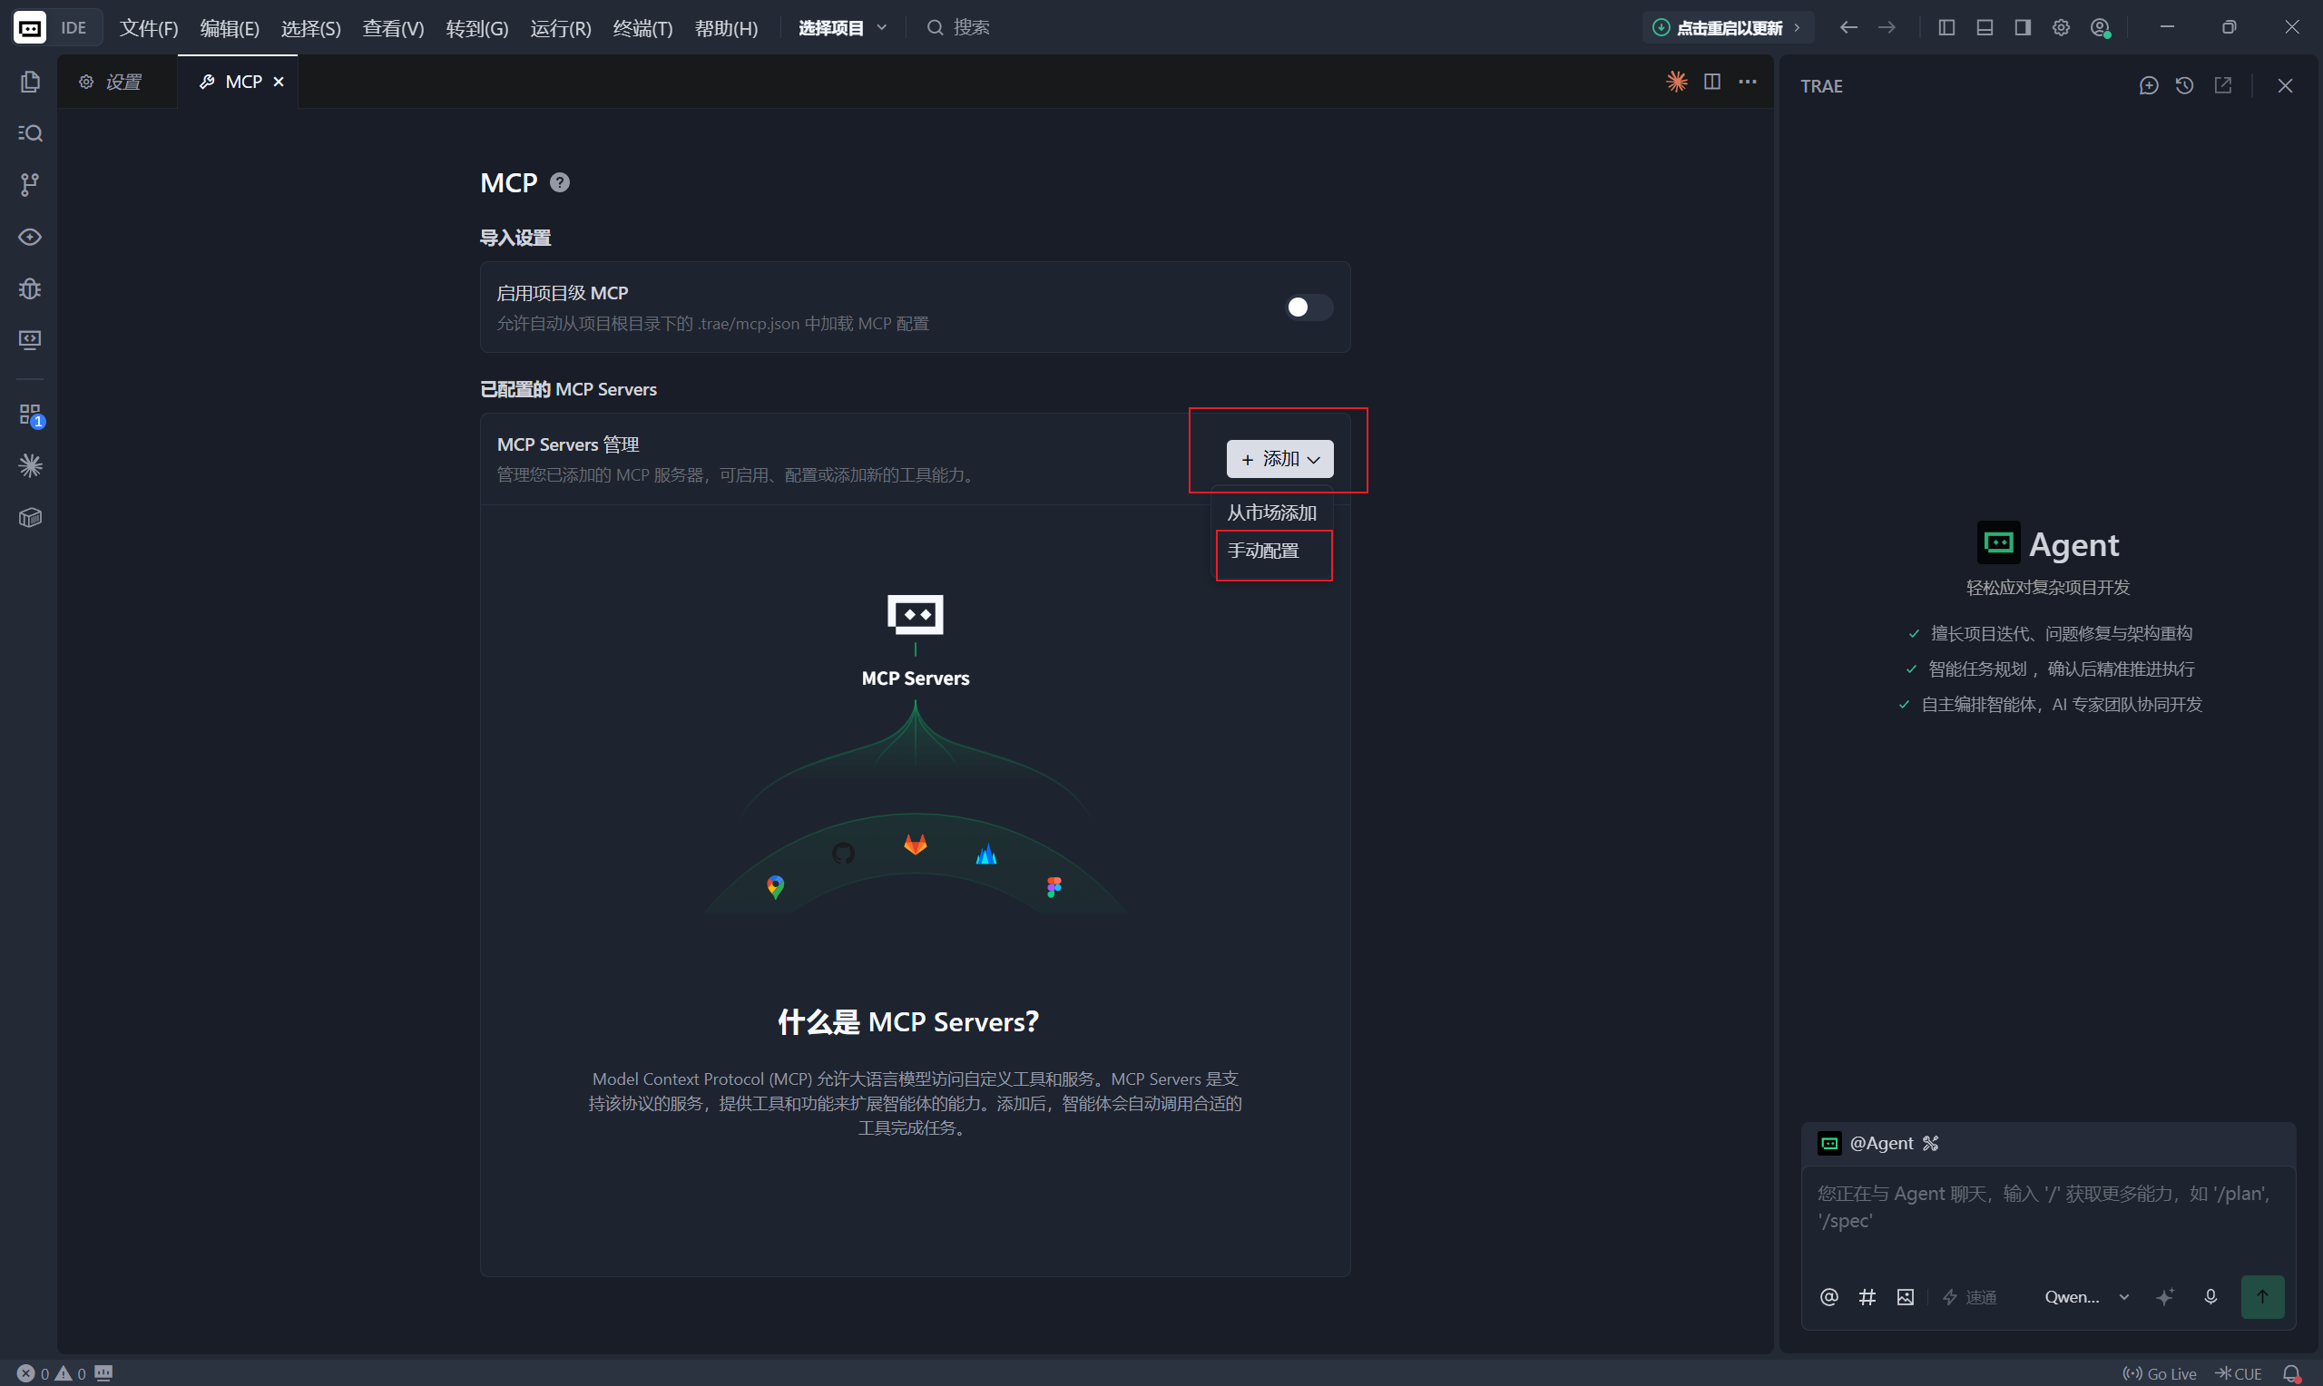The height and width of the screenshot is (1386, 2323).
Task: Toggle the bottom panel layout icon
Action: pos(1985,27)
